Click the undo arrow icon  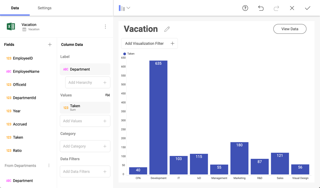[261, 8]
